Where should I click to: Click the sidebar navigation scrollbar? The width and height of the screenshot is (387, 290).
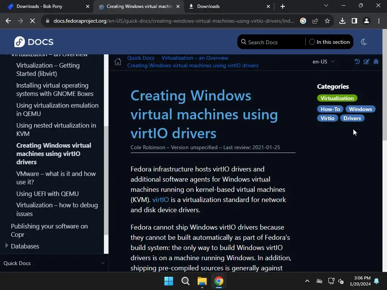(106, 180)
